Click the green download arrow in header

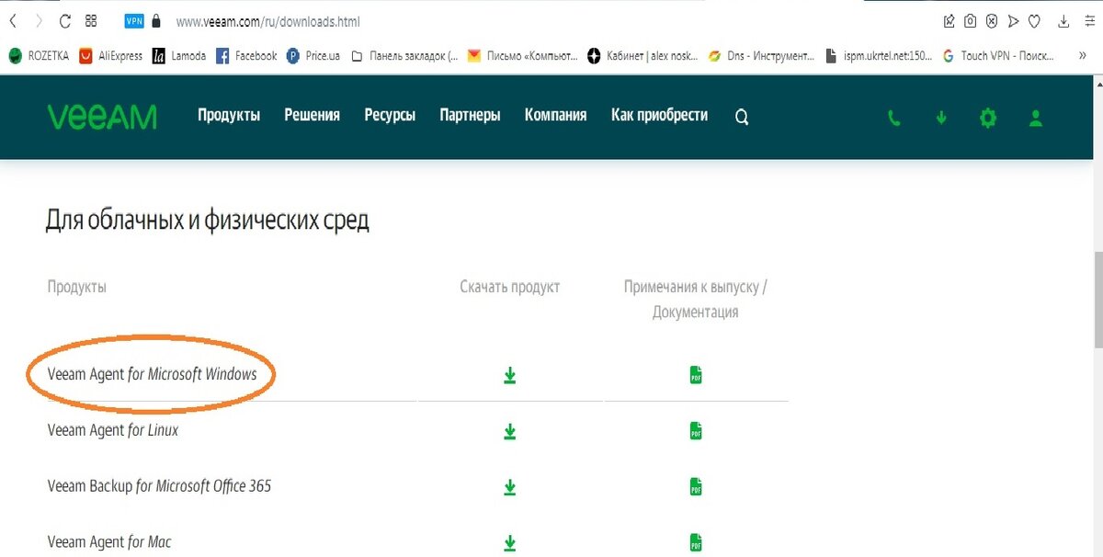(941, 118)
